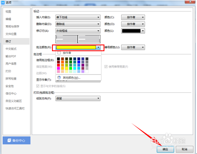Screen dimensions: 197x154
Task: Toggle 显示与文字的连线(S) checkbox
Action: (x=38, y=86)
